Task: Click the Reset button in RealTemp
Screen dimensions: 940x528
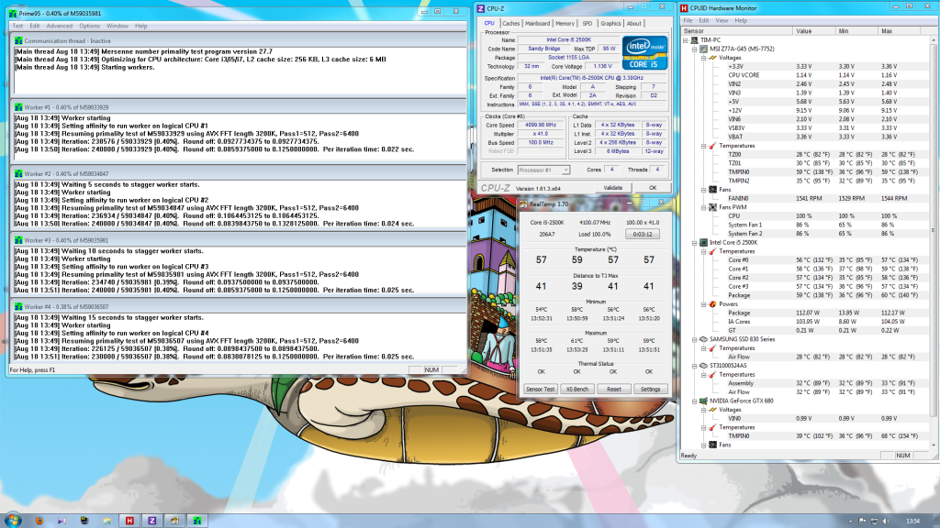Action: coord(614,389)
